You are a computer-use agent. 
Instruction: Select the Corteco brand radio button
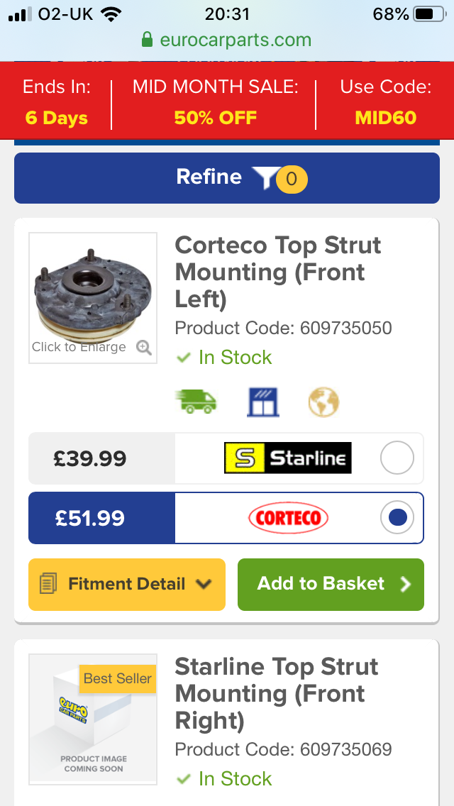pyautogui.click(x=397, y=518)
